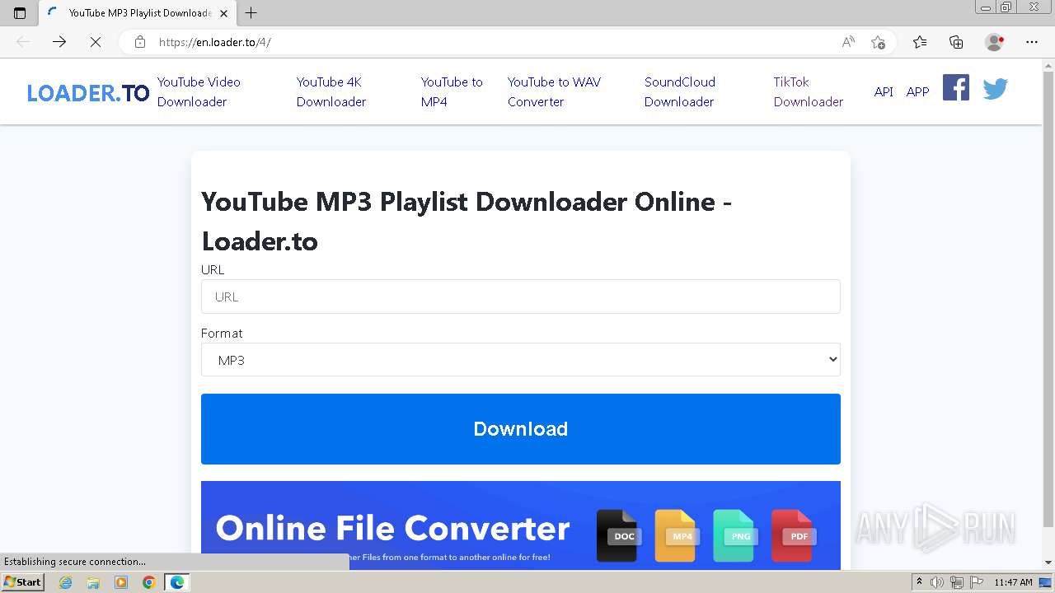This screenshot has height=593, width=1055.
Task: Open the Facebook page icon
Action: tap(956, 87)
